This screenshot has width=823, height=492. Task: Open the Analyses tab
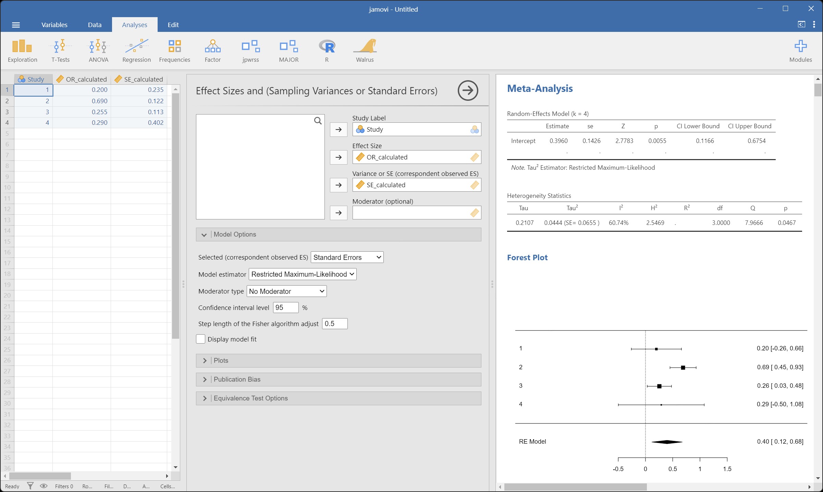pyautogui.click(x=135, y=25)
